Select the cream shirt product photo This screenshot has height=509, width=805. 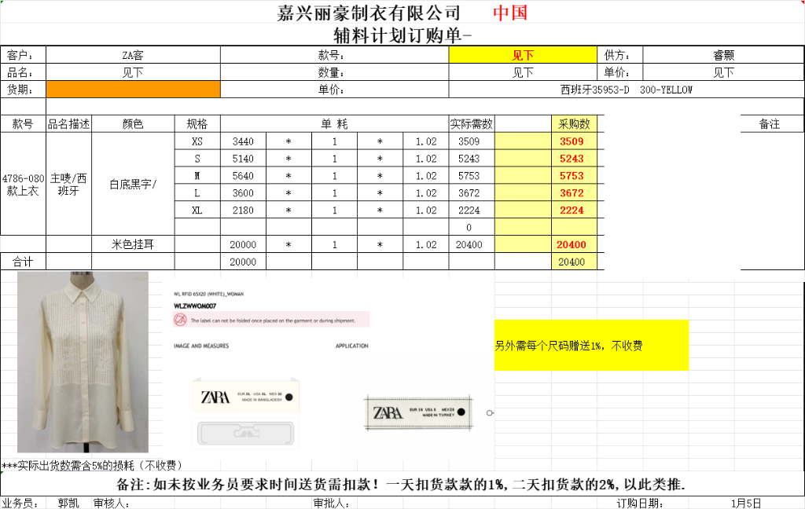pos(83,362)
